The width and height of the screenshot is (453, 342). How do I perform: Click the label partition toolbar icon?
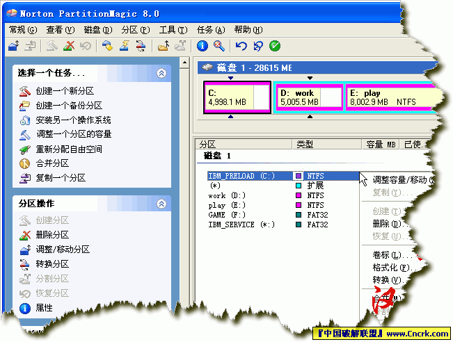click(x=107, y=46)
